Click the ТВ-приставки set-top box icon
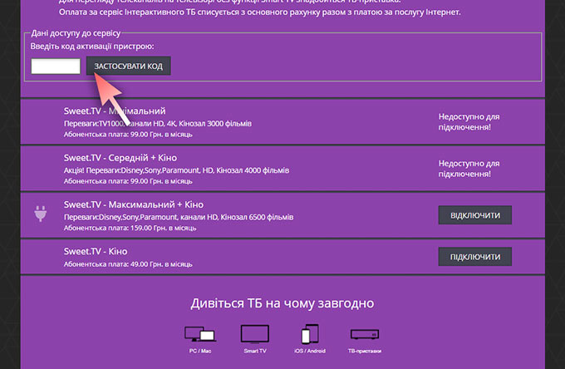Image resolution: width=565 pixels, height=369 pixels. coord(365,334)
